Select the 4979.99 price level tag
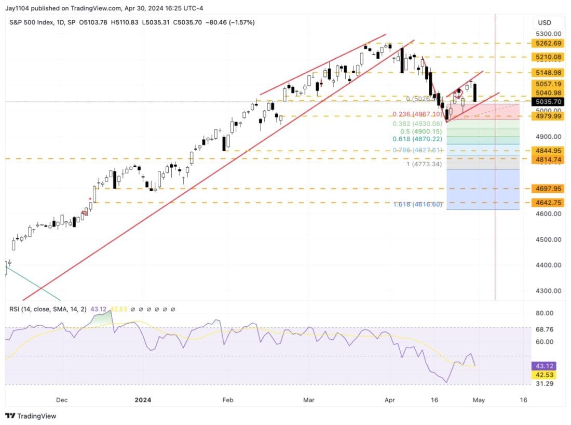Image resolution: width=571 pixels, height=425 pixels. click(x=548, y=116)
